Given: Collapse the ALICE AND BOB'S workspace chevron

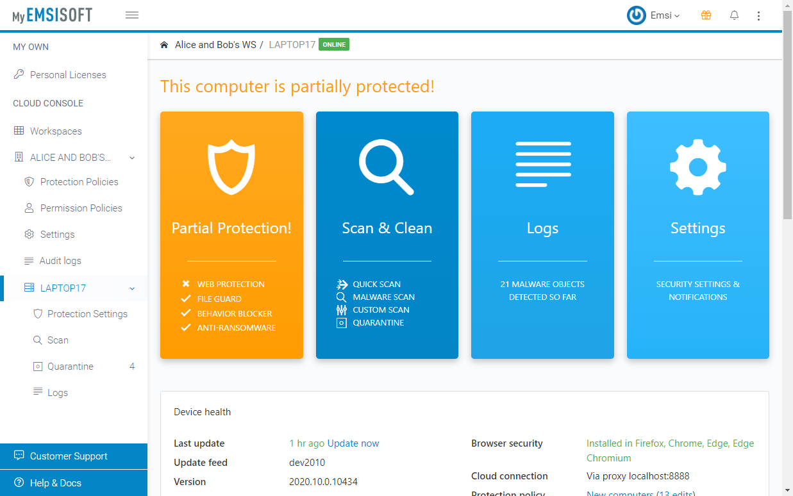Looking at the screenshot, I should coord(132,158).
